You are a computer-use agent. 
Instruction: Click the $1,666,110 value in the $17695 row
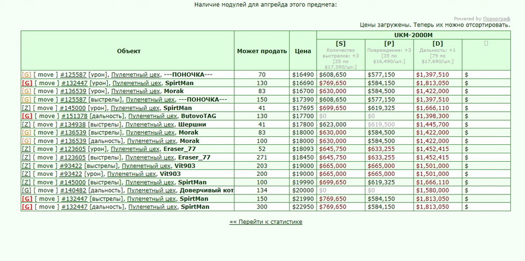coord(432,108)
